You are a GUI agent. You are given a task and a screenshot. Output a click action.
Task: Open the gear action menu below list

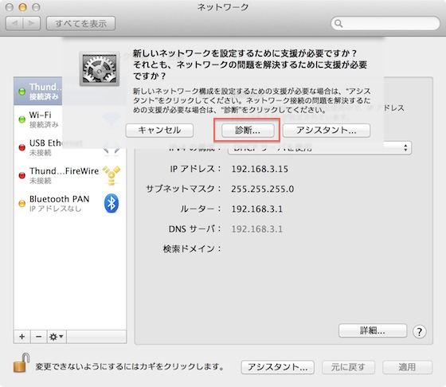pyautogui.click(x=57, y=337)
